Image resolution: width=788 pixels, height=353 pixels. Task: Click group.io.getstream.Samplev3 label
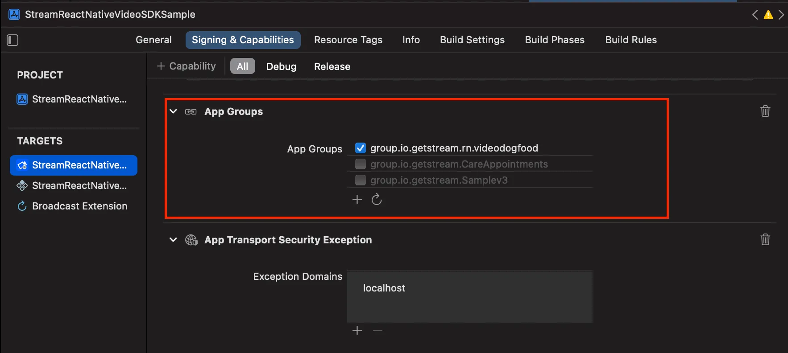pos(439,180)
